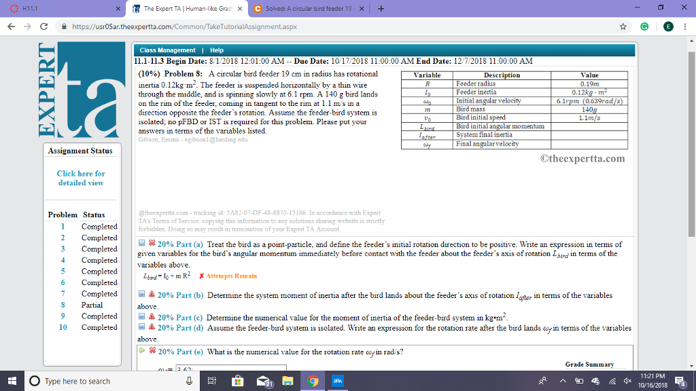The height and width of the screenshot is (391, 696).
Task: Click the address bar URL
Action: pos(185,26)
